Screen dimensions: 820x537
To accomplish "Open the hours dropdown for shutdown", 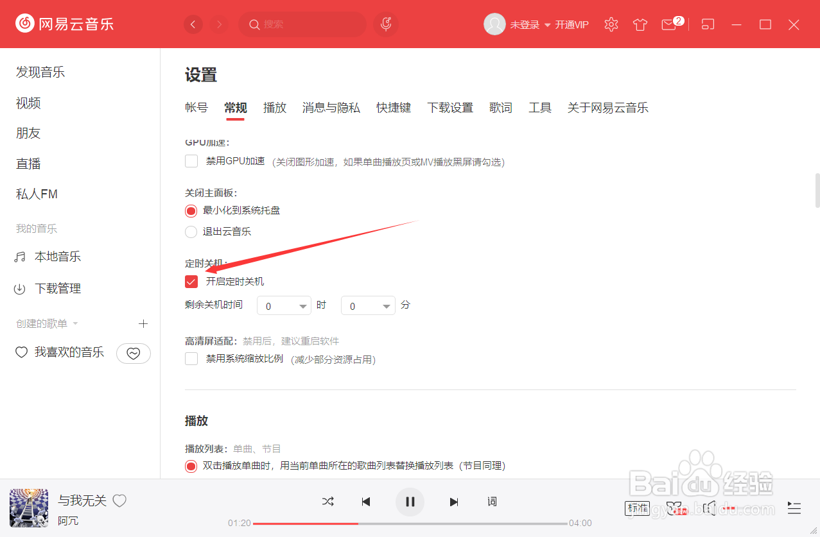I will click(x=284, y=306).
